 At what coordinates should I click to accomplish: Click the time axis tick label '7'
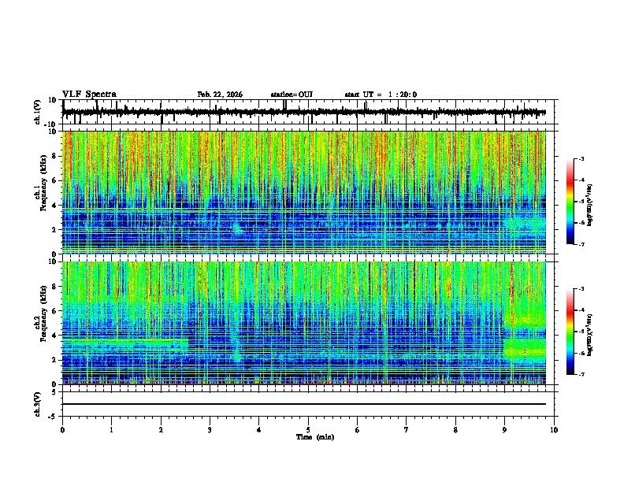coord(407,430)
